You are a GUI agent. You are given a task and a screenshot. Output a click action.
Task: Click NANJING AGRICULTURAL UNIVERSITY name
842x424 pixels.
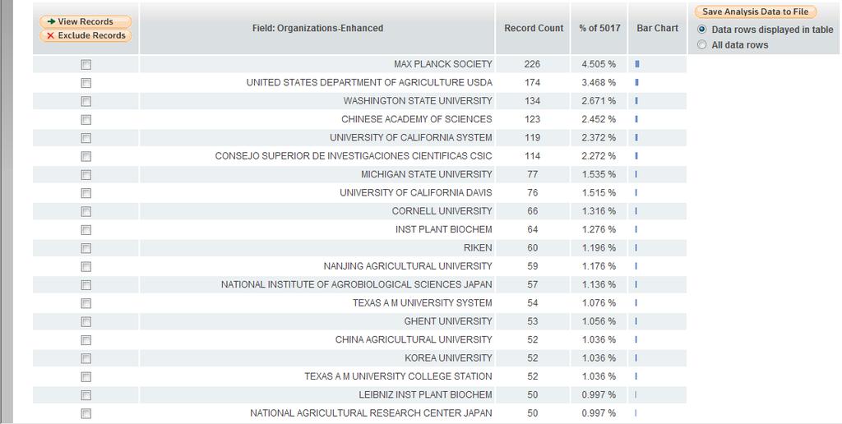click(x=408, y=265)
